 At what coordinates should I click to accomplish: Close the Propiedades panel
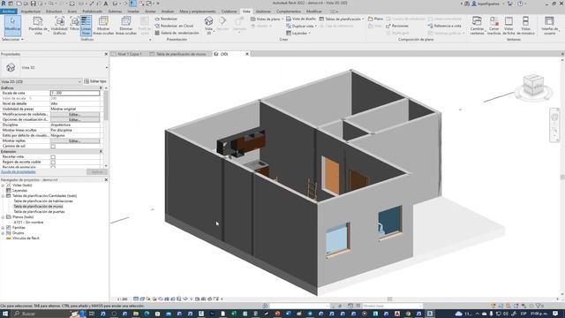point(106,54)
